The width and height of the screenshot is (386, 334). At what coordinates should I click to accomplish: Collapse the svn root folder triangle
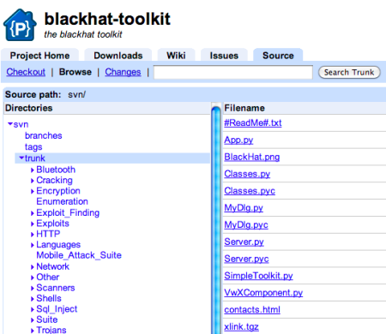point(10,124)
